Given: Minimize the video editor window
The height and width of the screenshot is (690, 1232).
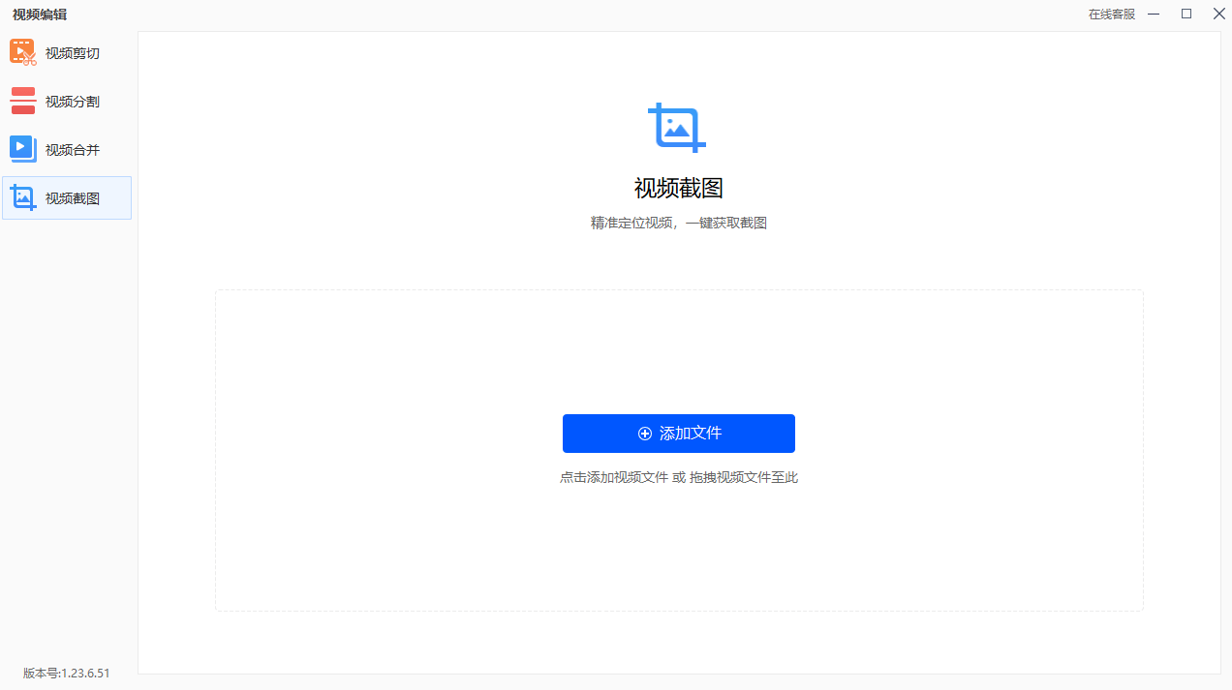Looking at the screenshot, I should (x=1154, y=14).
